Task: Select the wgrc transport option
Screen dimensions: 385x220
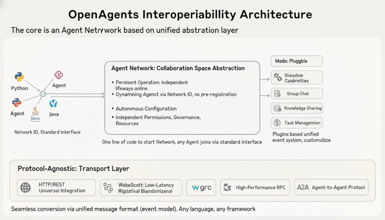Action: (201, 187)
